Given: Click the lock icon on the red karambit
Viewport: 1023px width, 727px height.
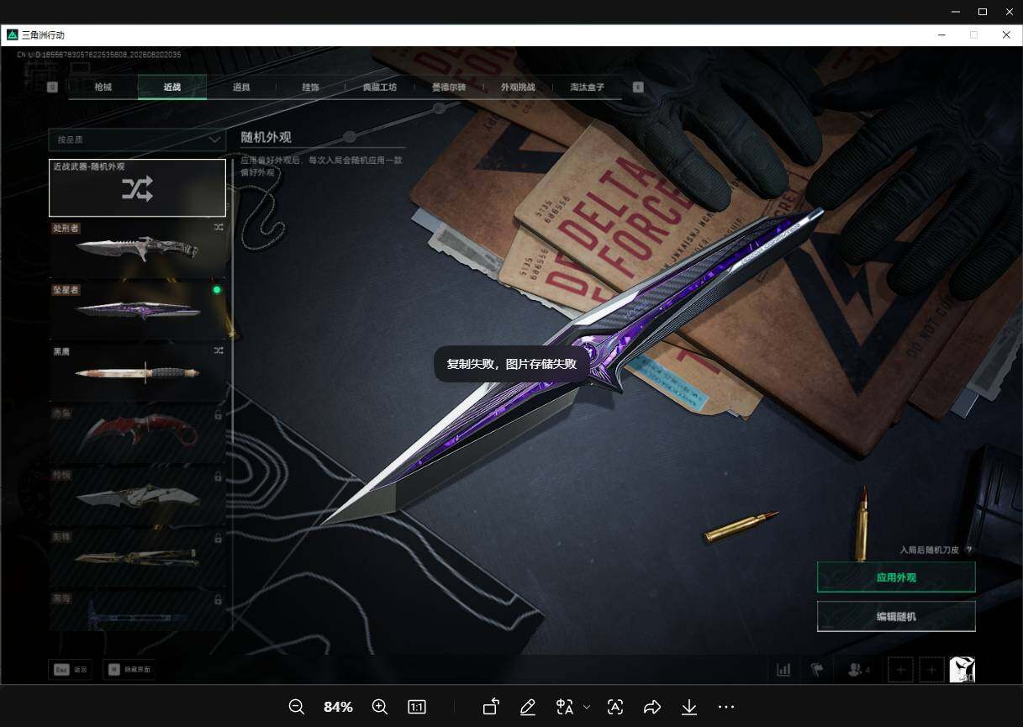Looking at the screenshot, I should coord(219,414).
